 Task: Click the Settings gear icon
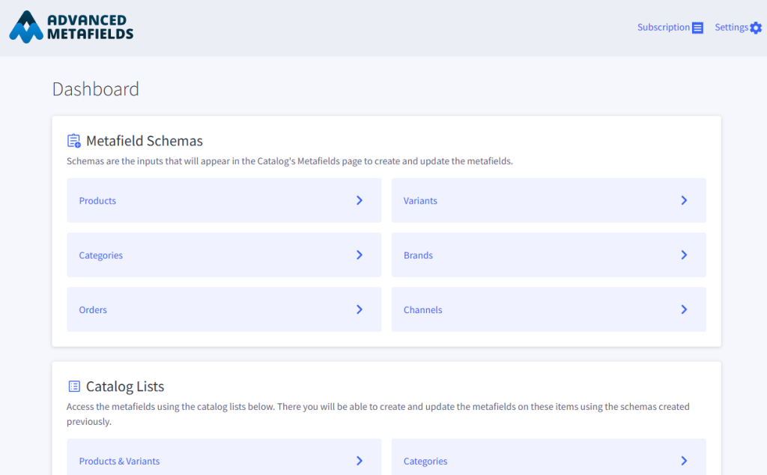point(756,28)
